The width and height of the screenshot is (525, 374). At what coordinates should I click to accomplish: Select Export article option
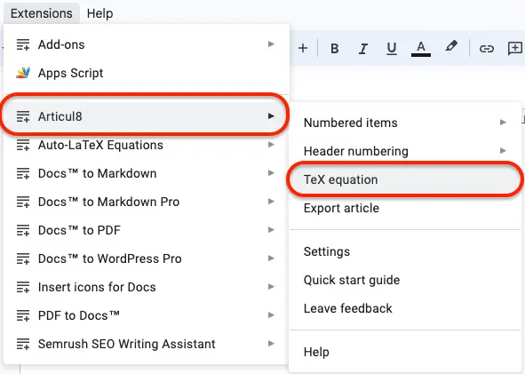click(405, 208)
